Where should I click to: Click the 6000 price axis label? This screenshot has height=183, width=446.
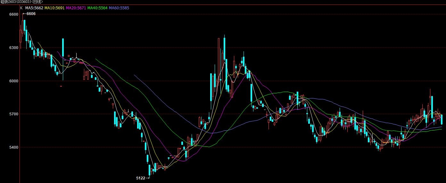[x=14, y=81]
